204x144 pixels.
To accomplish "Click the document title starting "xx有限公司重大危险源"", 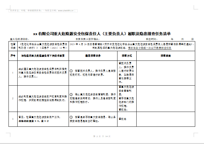I will click(102, 34).
